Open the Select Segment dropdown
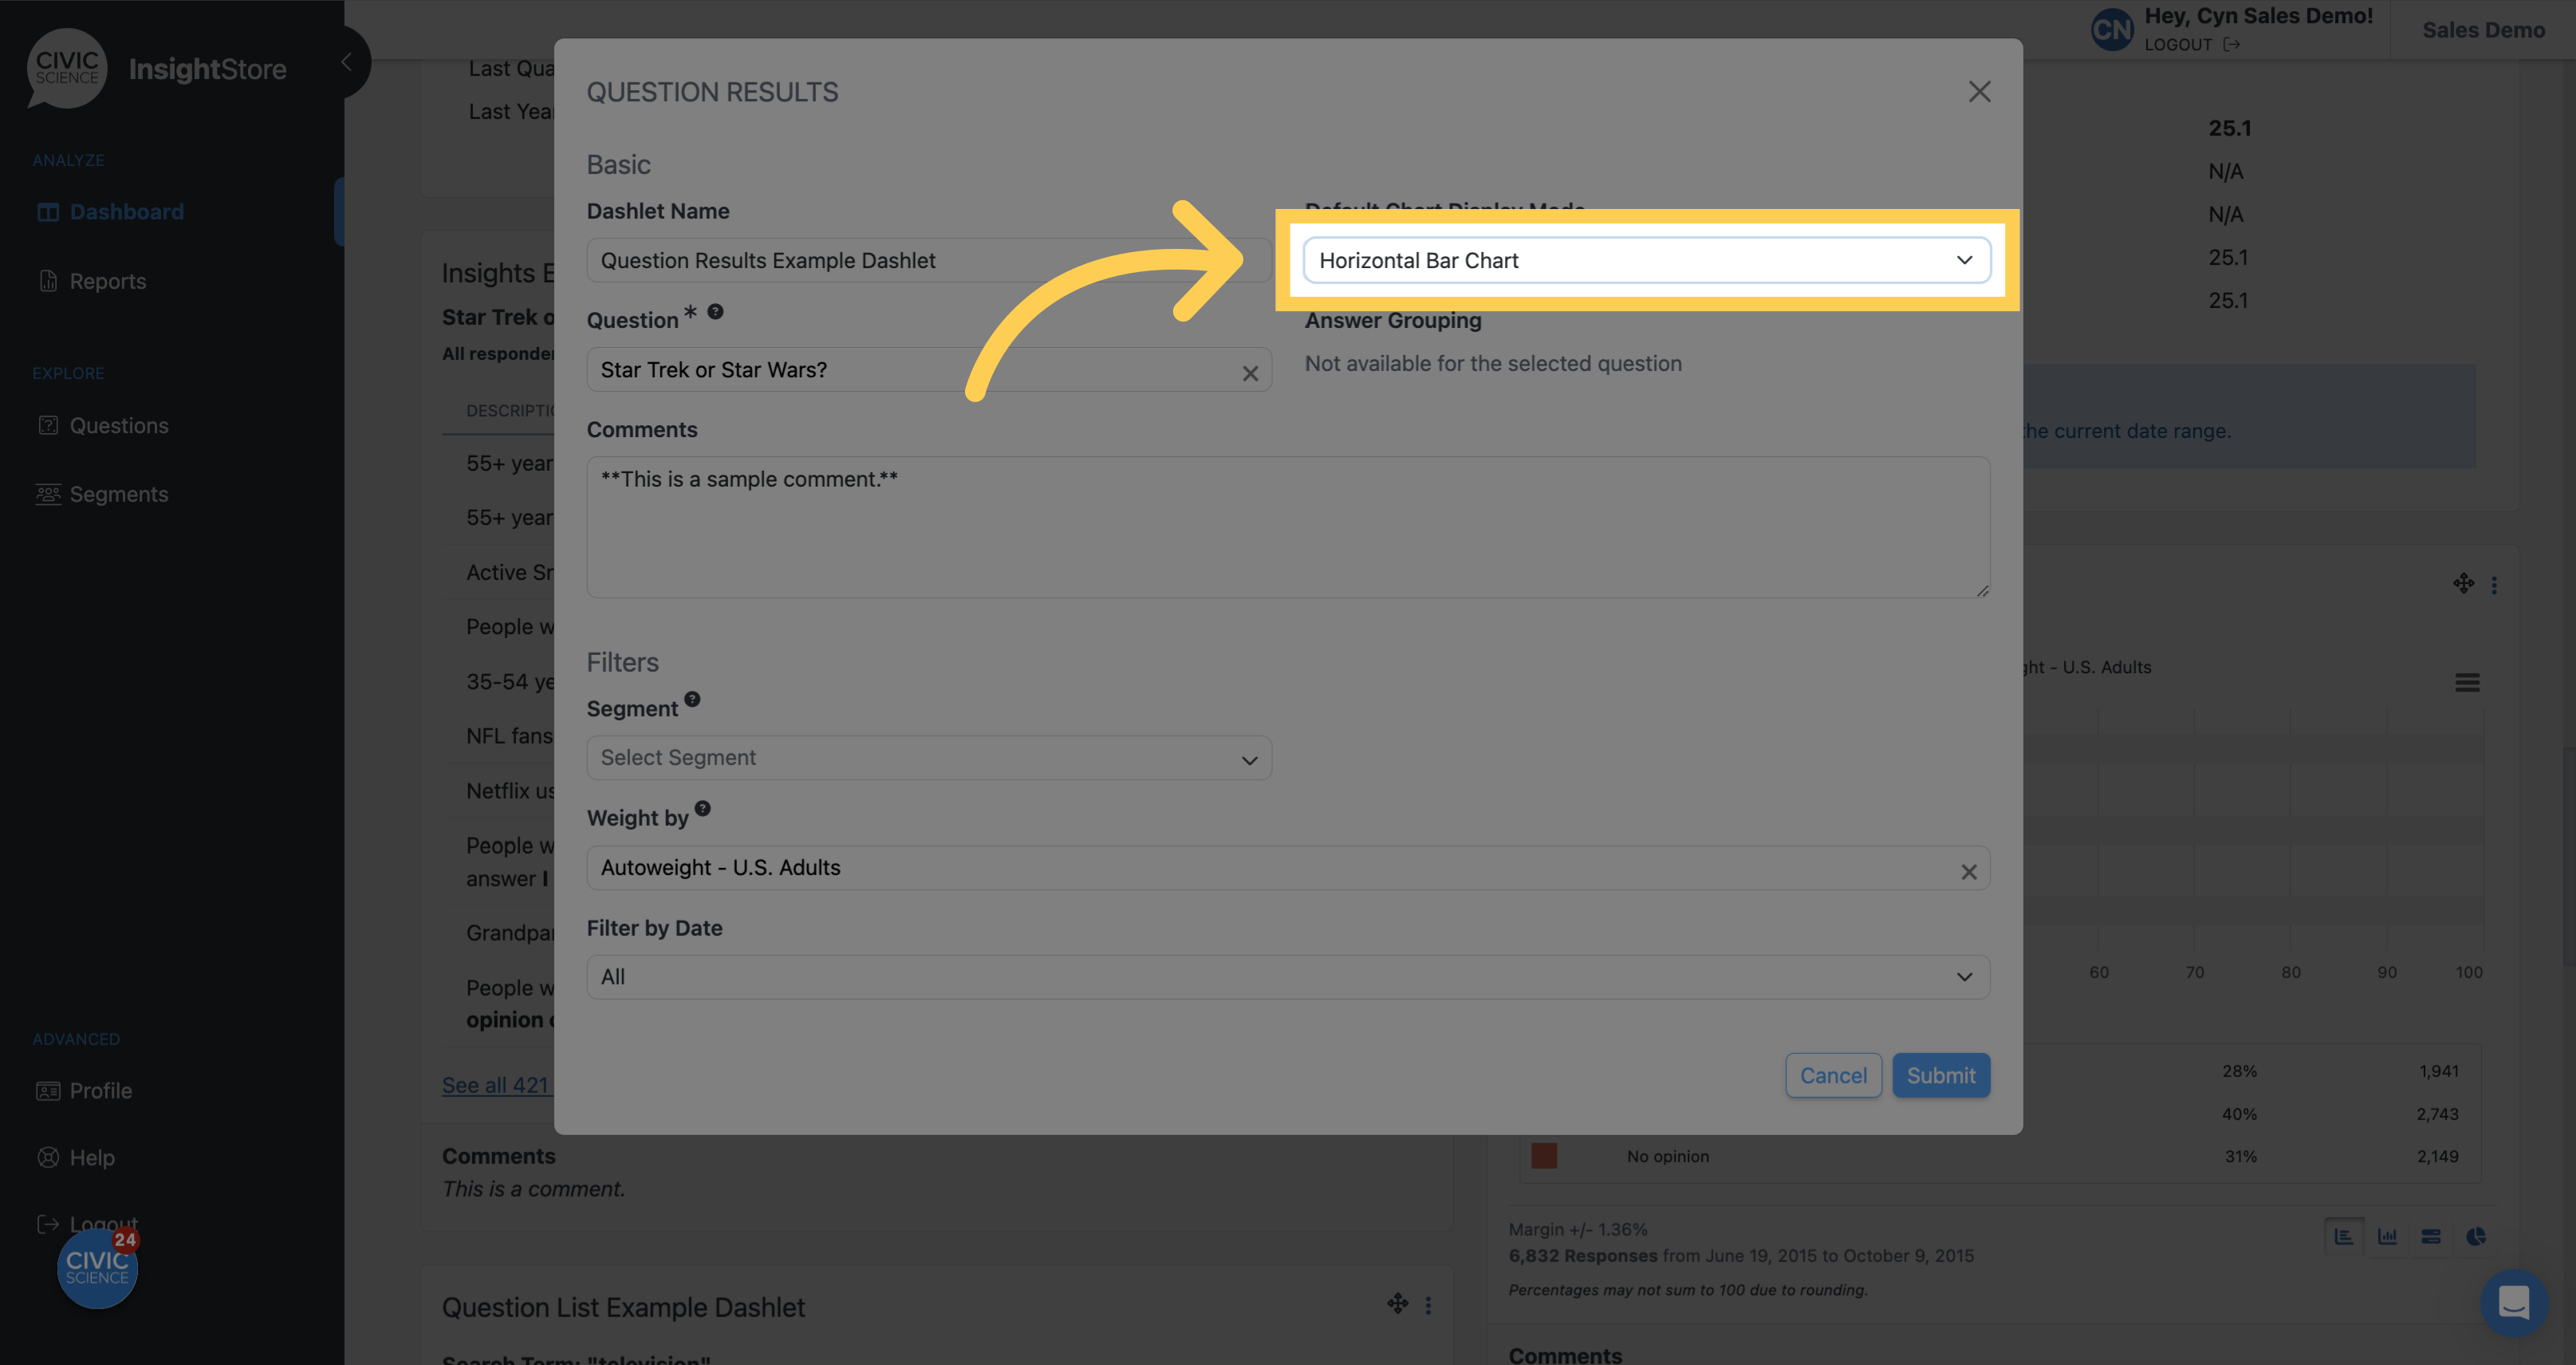2576x1365 pixels. click(x=928, y=757)
